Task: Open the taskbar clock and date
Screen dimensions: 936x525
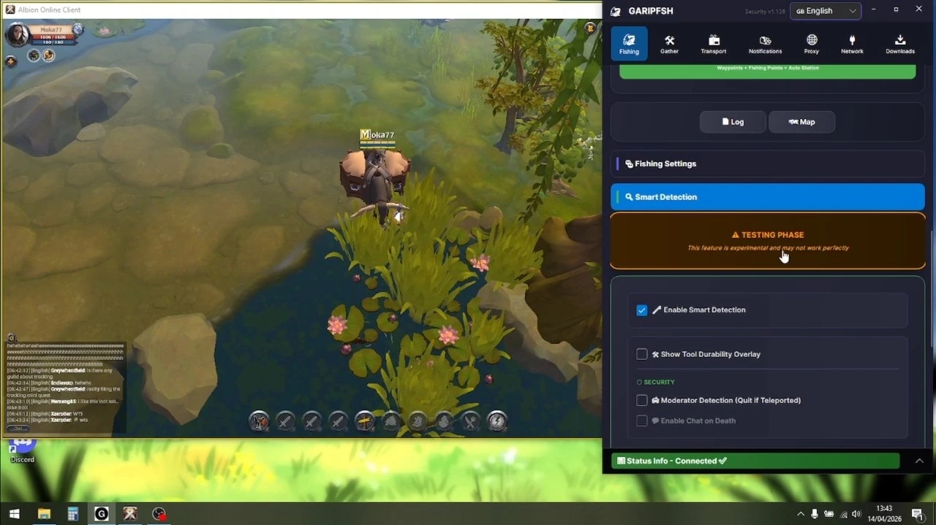Action: (884, 513)
